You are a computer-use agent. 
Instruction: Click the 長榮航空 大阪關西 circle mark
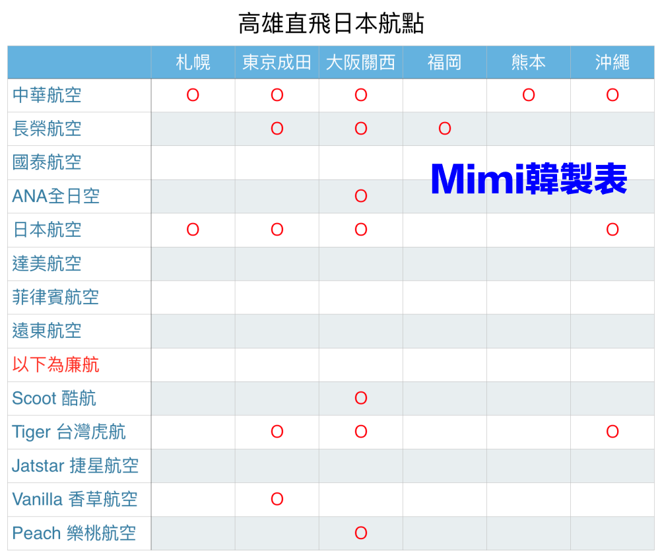click(x=361, y=129)
